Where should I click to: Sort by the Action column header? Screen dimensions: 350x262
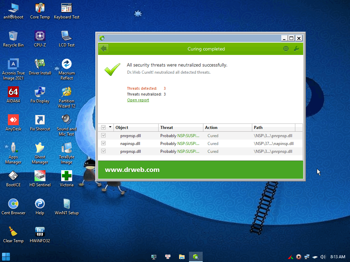pos(228,128)
